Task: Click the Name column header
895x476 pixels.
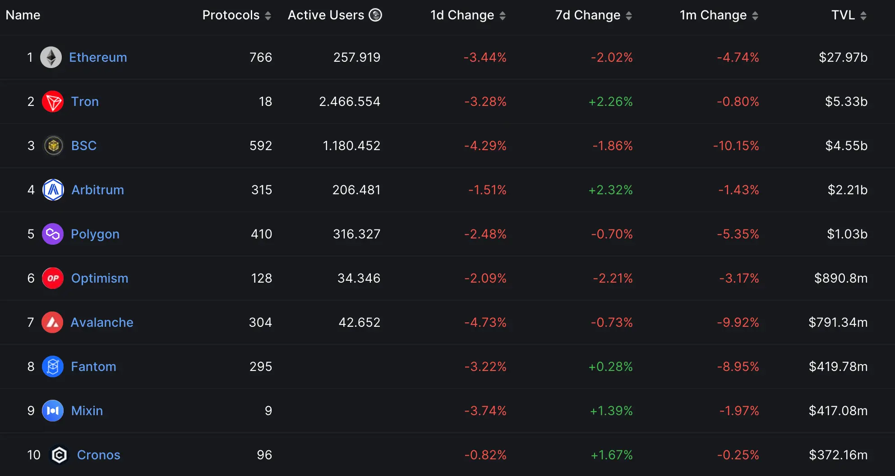Action: pyautogui.click(x=23, y=15)
